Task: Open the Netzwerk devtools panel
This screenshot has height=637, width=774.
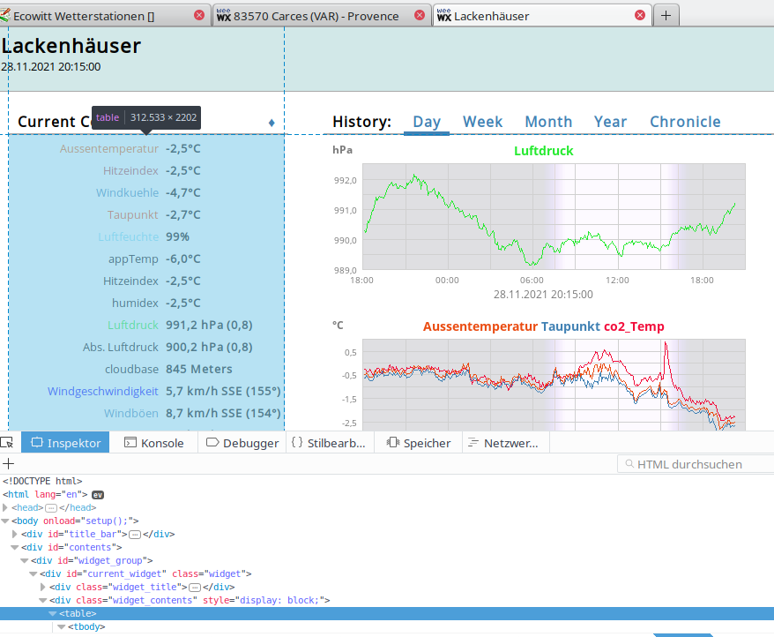Action: (507, 443)
